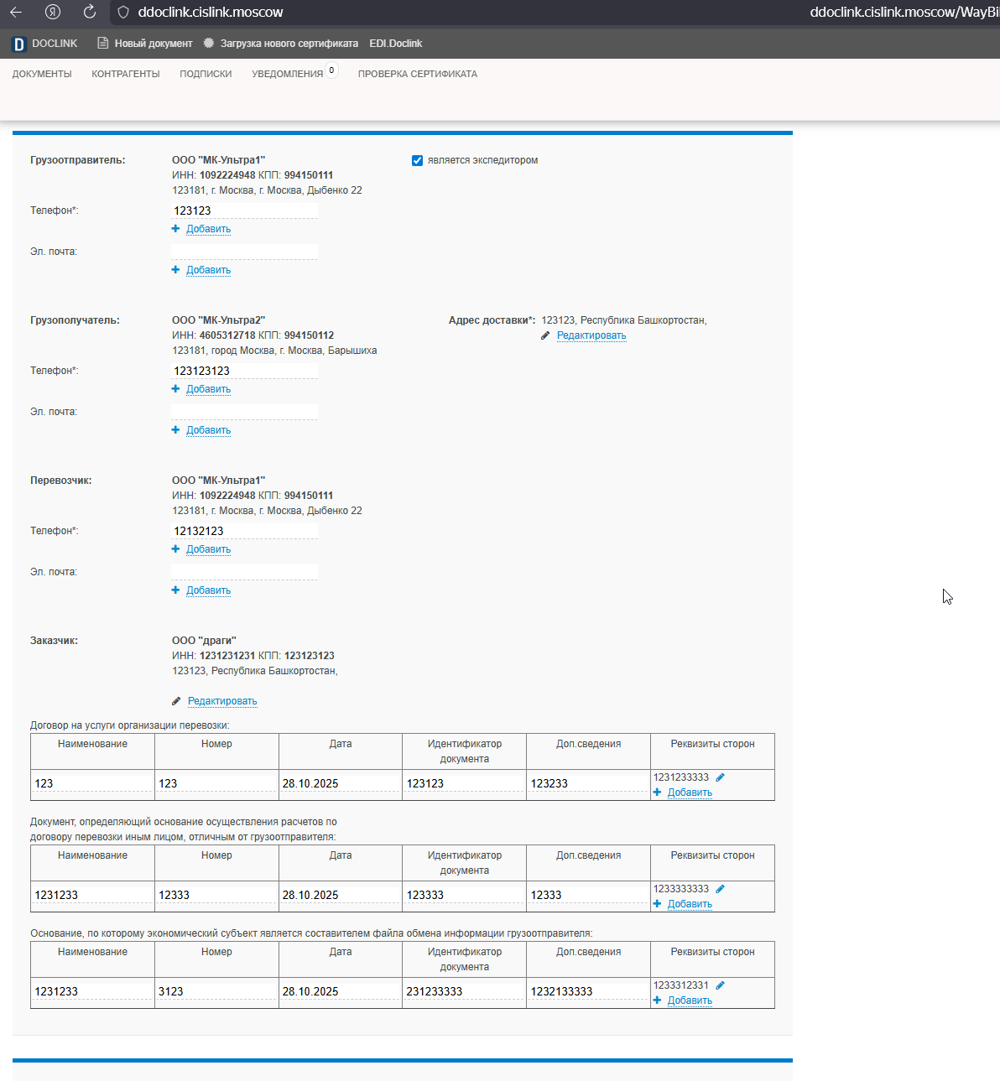Click the pencil icon beside the delivery address
This screenshot has width=1000, height=1081.
coord(545,335)
